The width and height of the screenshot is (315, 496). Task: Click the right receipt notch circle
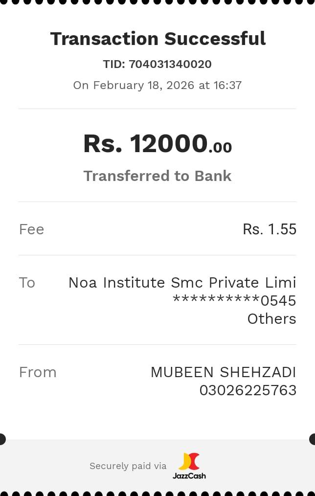313,439
